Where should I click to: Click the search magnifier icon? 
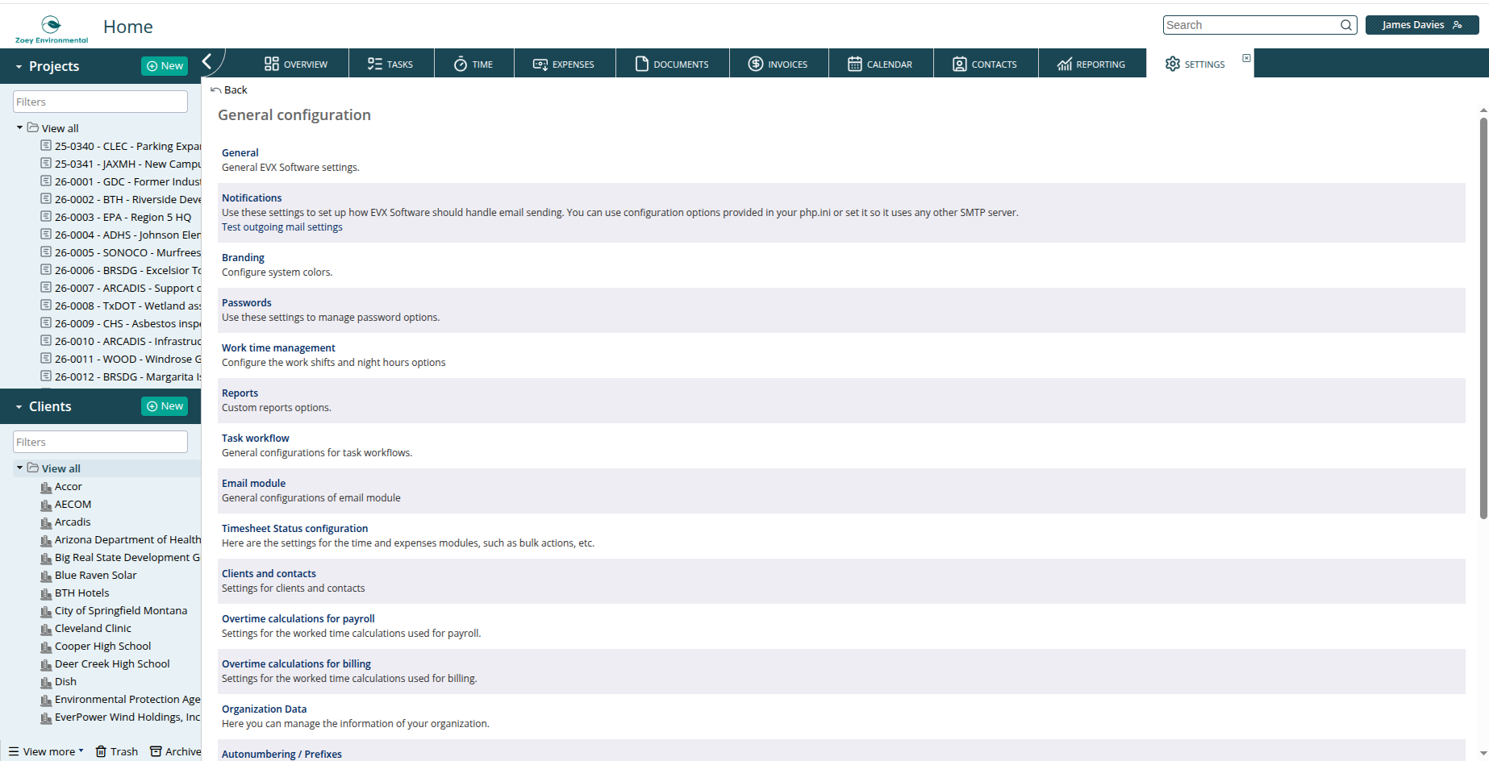[1346, 25]
